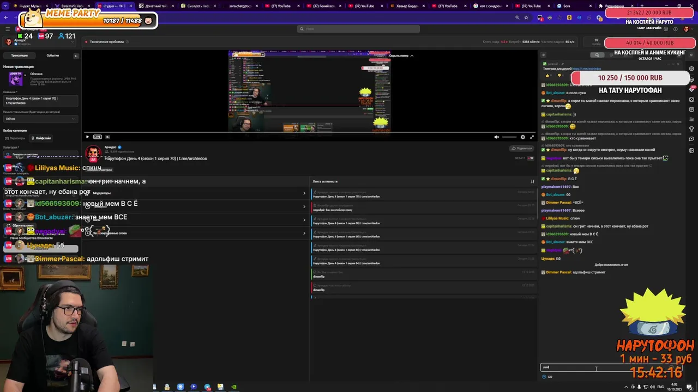This screenshot has height=392, width=698.
Task: Choose the Видеоигры category option
Action: [x=16, y=138]
